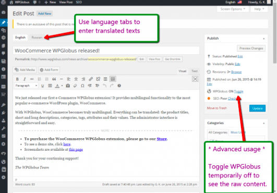Insert a bulleted list
Image resolution: width=277 pixels, height=193 pixels.
(40, 79)
